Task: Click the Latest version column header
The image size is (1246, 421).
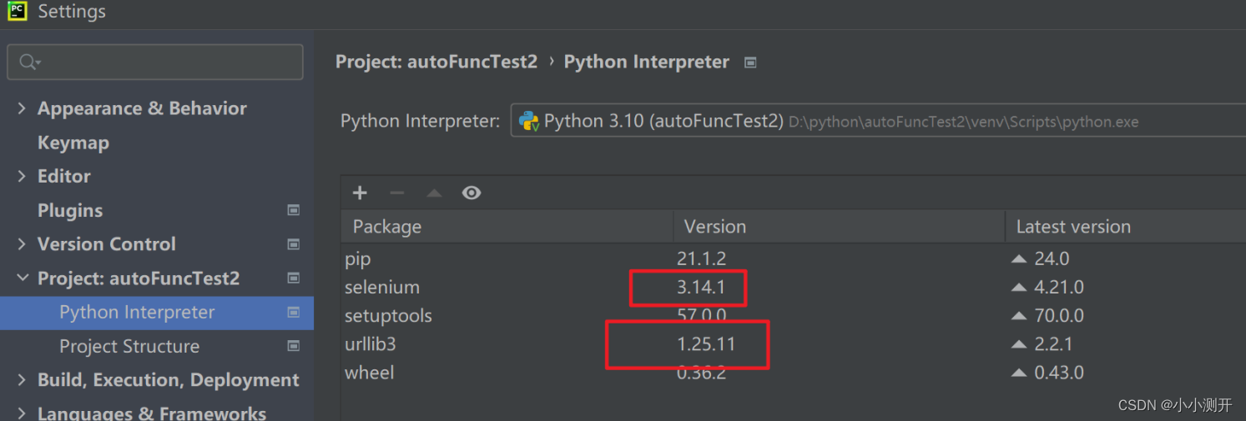Action: coord(1073,227)
